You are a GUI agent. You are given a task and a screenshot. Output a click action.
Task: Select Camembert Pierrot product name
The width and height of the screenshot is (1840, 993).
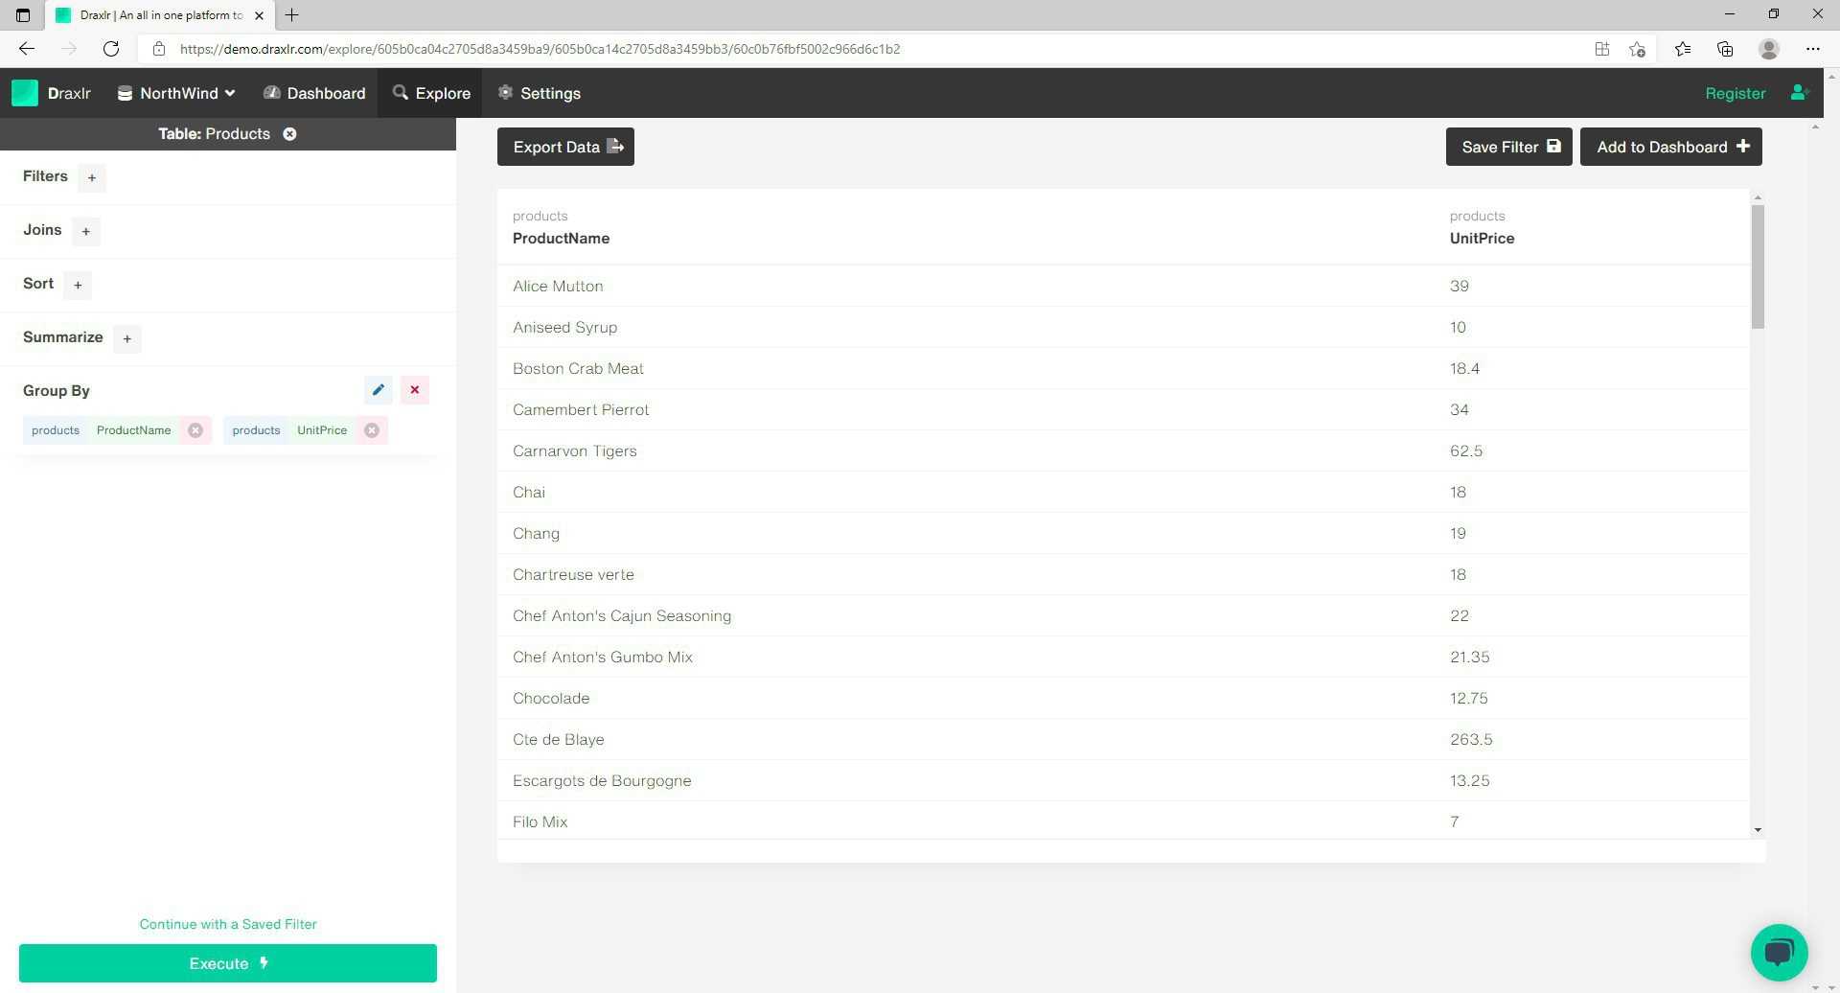tap(581, 409)
